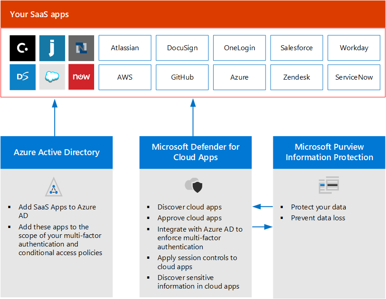Image resolution: width=386 pixels, height=299 pixels.
Task: Click the red ServiceNow 'now' app icon
Action: click(81, 77)
